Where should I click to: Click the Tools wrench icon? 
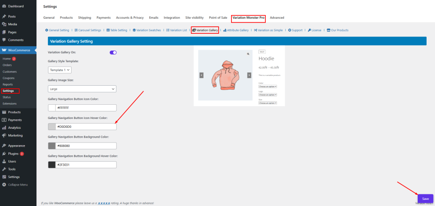pyautogui.click(x=4, y=169)
